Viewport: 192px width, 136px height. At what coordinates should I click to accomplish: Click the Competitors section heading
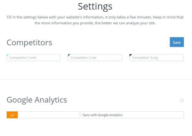(x=29, y=43)
